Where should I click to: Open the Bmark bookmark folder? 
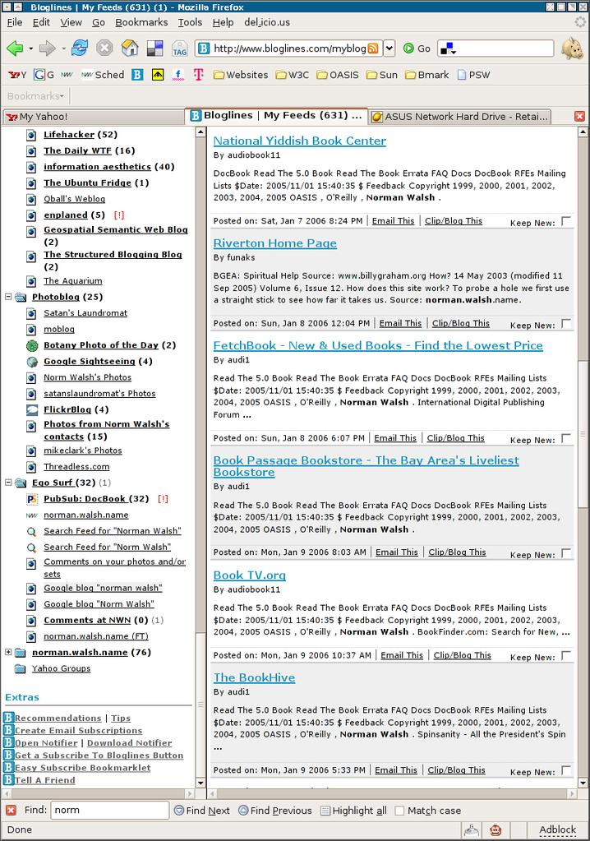[427, 75]
